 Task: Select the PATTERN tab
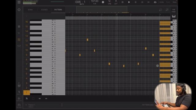tap(58, 10)
